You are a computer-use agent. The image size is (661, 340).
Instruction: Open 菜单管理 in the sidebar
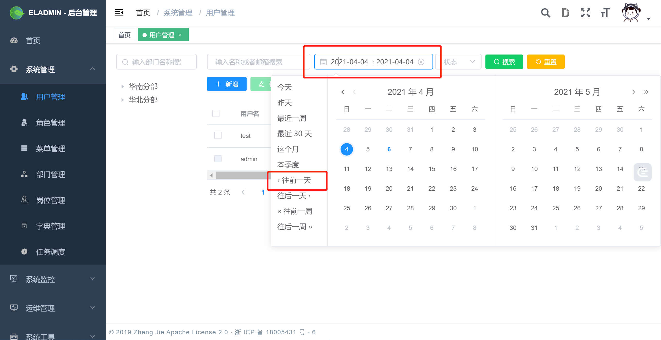53,148
